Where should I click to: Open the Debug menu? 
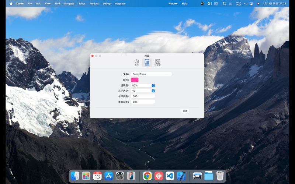107,3
